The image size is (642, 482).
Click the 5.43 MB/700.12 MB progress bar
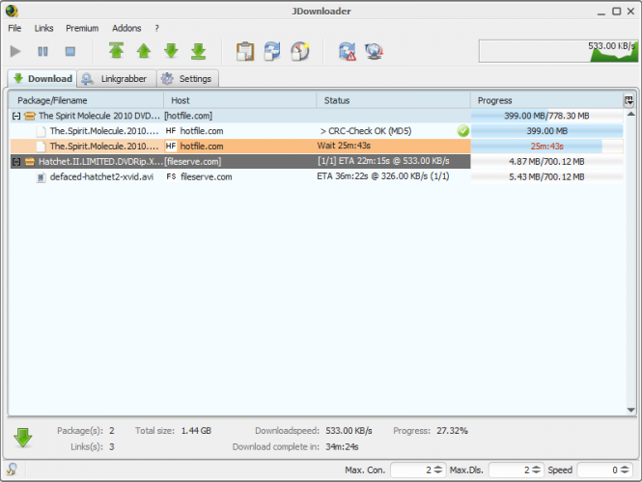pyautogui.click(x=546, y=177)
